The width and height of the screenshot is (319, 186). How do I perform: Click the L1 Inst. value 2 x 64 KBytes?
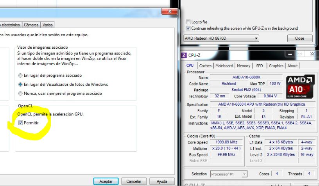point(281,149)
